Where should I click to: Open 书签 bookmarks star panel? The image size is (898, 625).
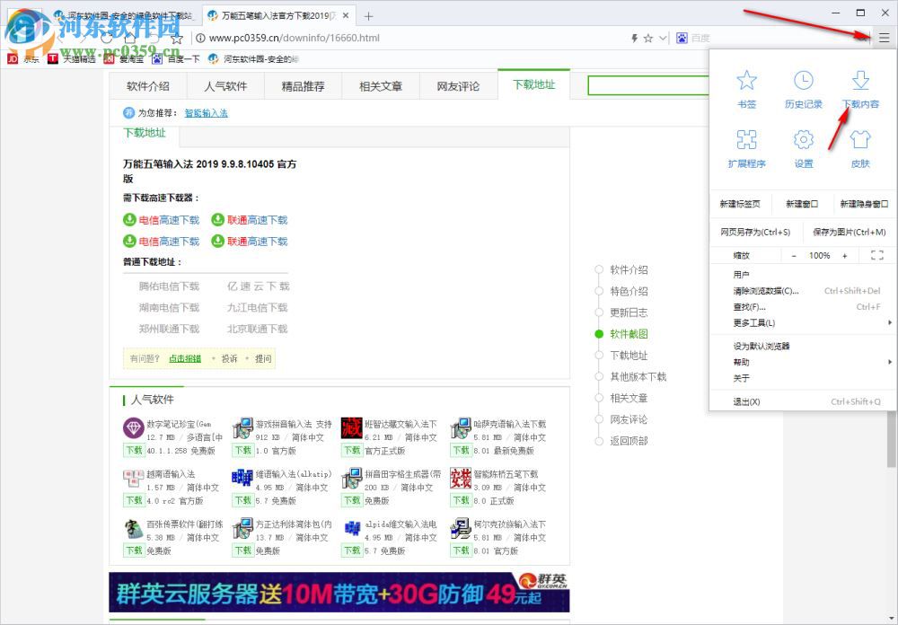click(x=747, y=87)
